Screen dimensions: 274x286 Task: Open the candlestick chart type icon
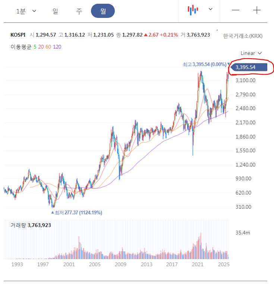(x=193, y=10)
